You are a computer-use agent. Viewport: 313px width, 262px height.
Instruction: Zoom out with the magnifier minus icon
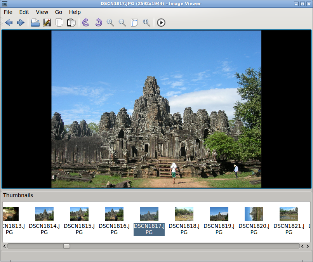coord(122,23)
